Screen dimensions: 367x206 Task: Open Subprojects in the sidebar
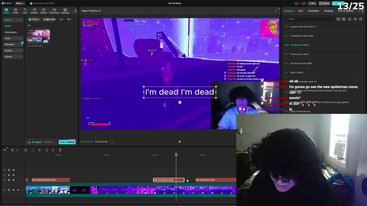pos(11,32)
